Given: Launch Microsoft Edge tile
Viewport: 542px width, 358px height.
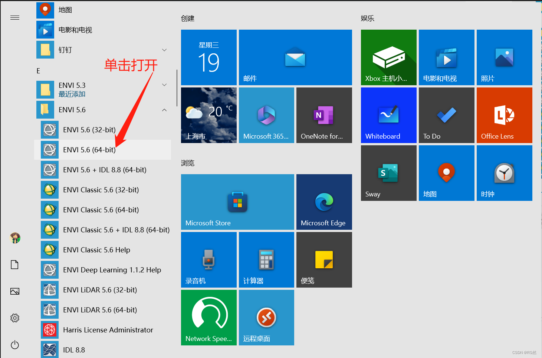Looking at the screenshot, I should 324,202.
